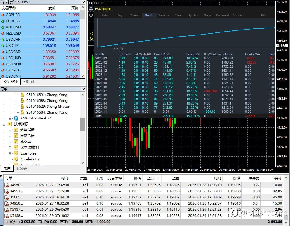
Task: Sort orders by the 订单 column header
Action: 16,178
